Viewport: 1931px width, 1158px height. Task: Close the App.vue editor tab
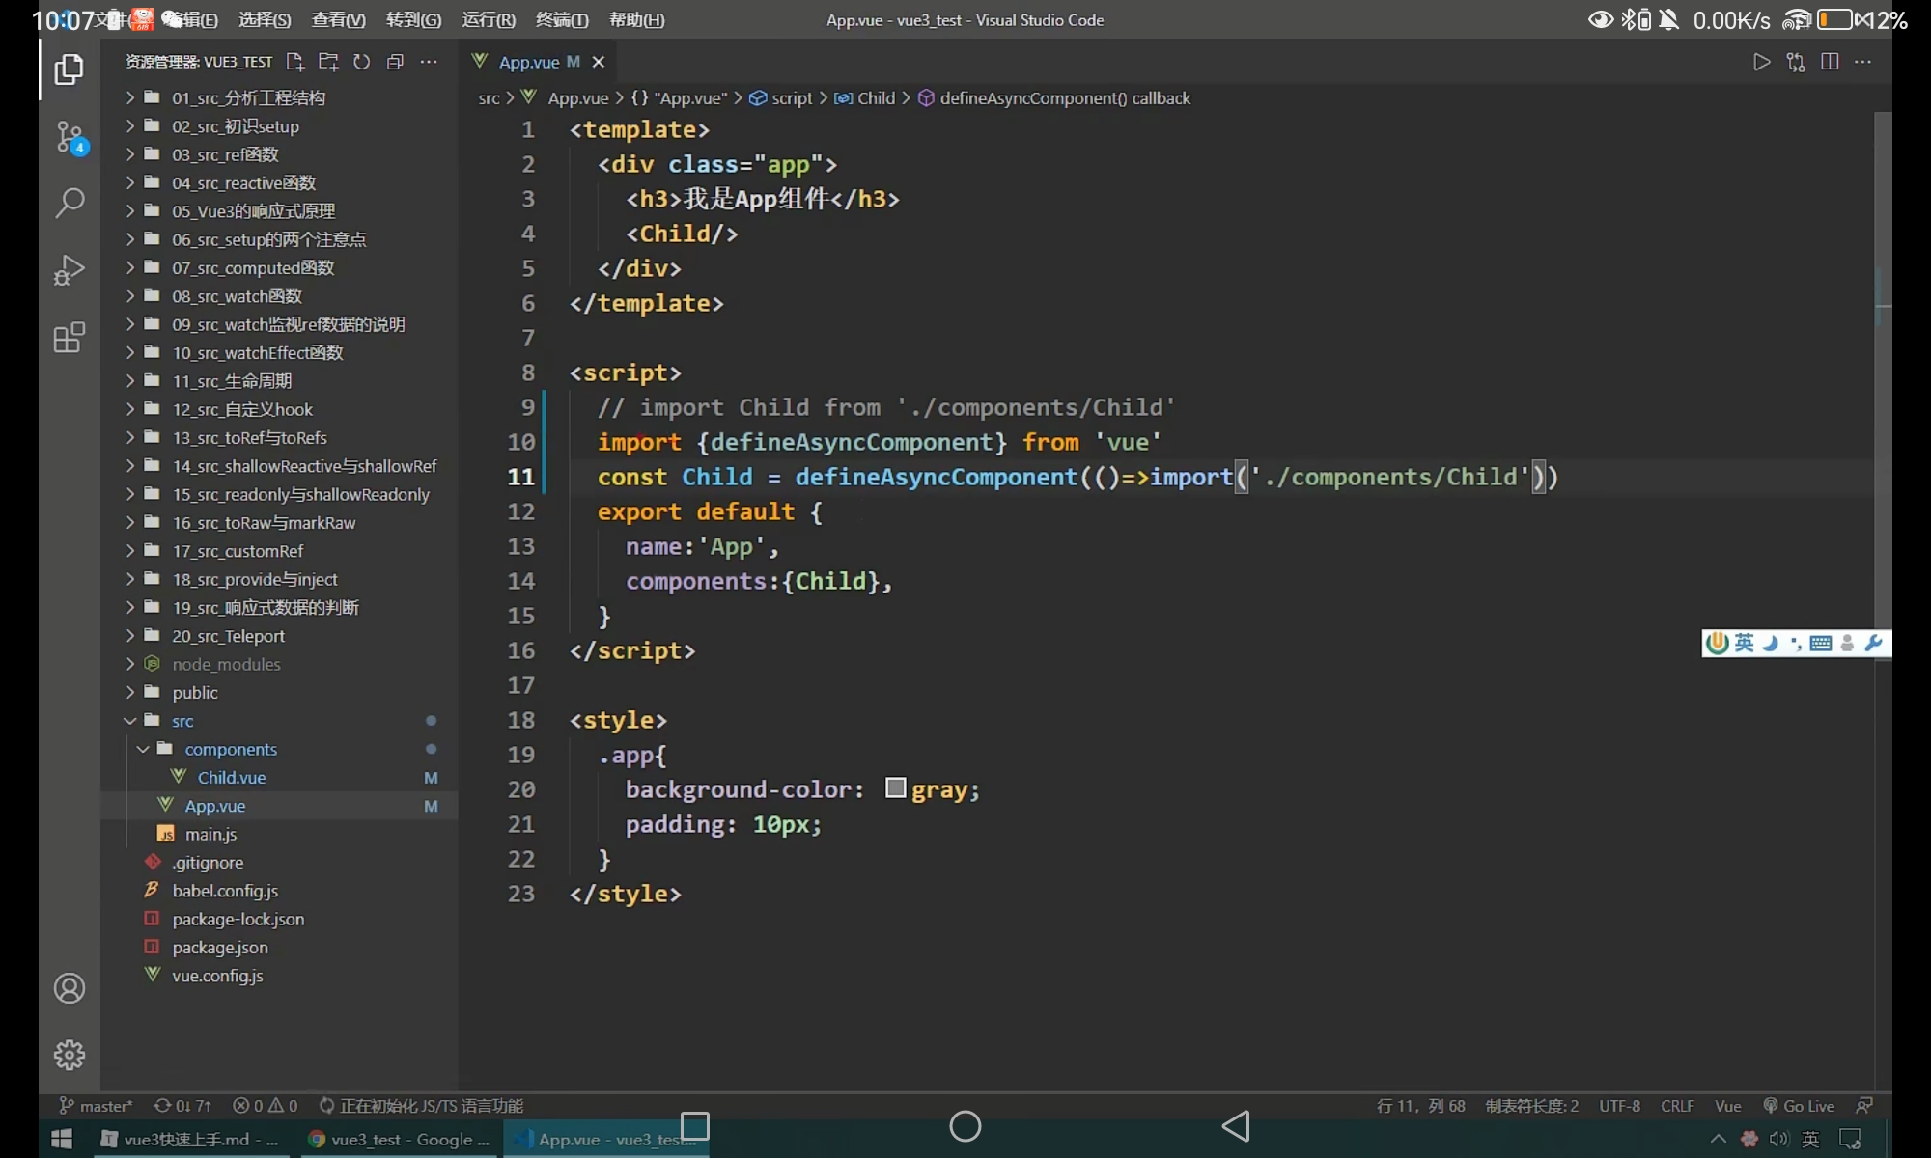pyautogui.click(x=599, y=62)
